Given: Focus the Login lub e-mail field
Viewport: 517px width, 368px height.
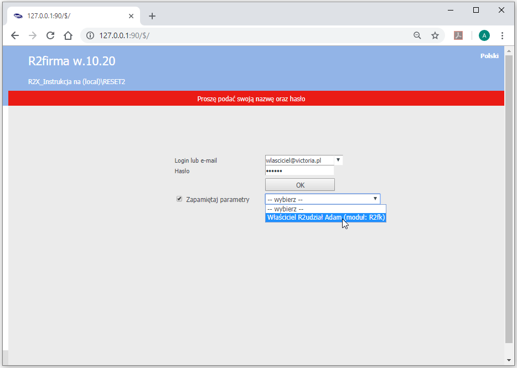Looking at the screenshot, I should tap(299, 160).
